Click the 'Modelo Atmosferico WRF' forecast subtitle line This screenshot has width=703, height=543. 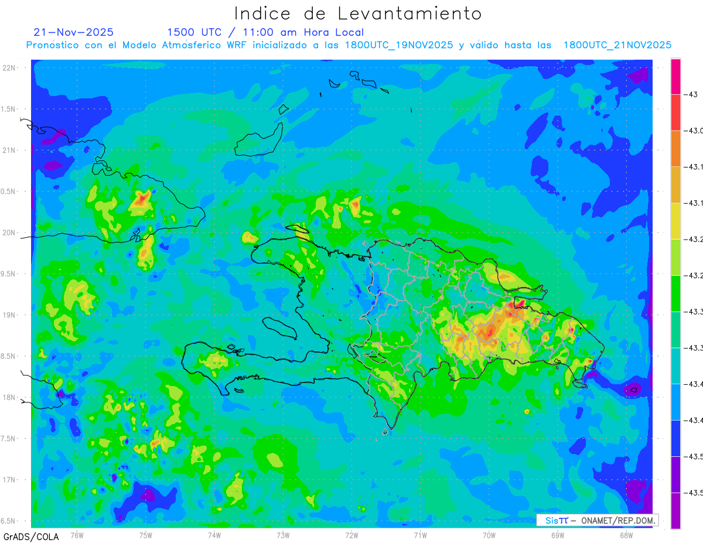tap(349, 45)
